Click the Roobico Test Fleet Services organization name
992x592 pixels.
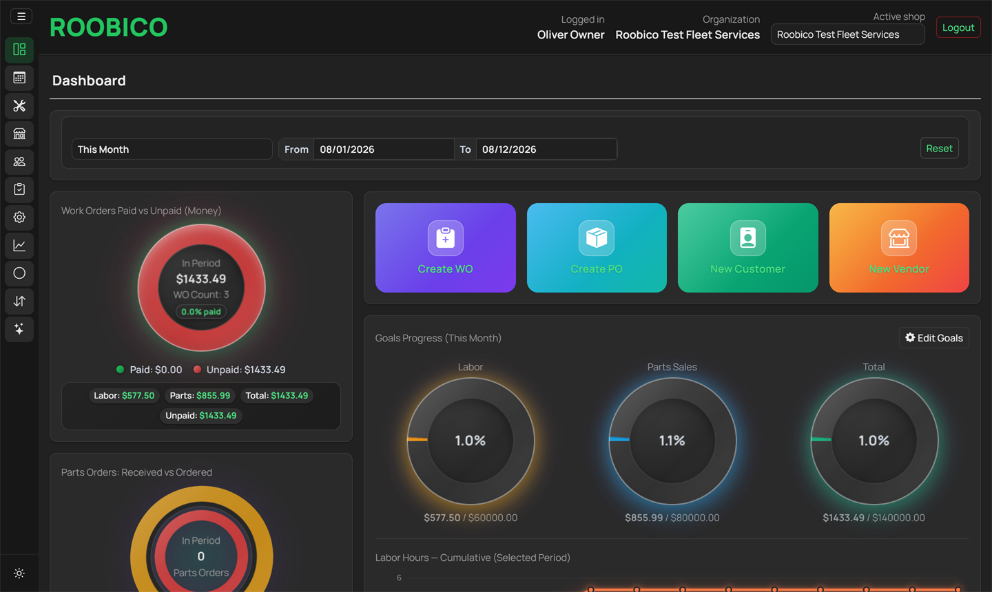(x=688, y=35)
